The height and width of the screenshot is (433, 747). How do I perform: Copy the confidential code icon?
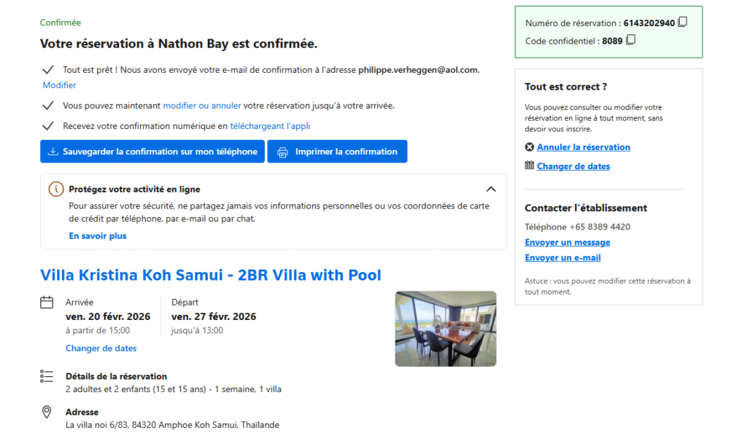tap(631, 40)
